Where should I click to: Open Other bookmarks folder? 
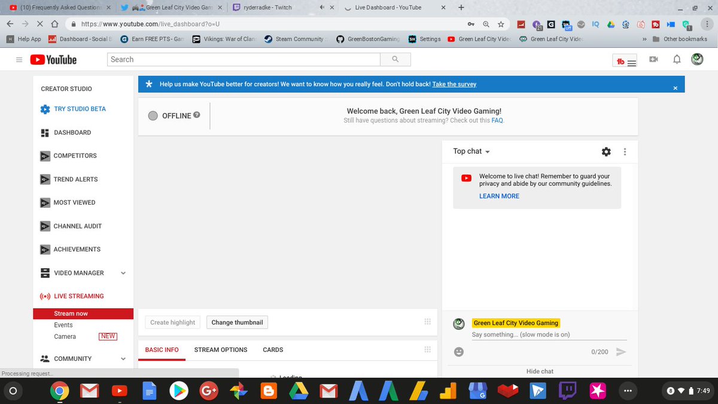click(680, 40)
